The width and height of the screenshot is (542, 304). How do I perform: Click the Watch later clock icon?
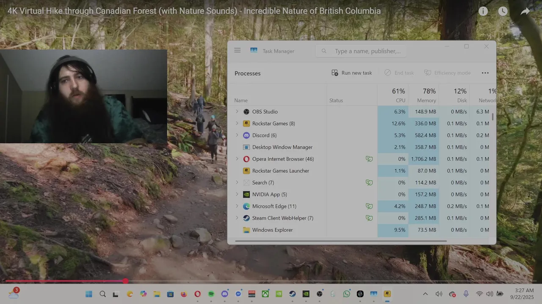point(503,11)
